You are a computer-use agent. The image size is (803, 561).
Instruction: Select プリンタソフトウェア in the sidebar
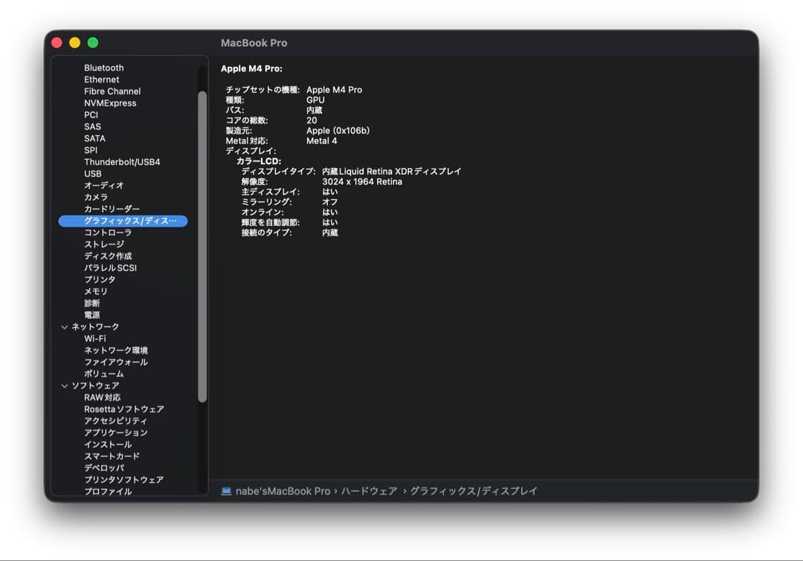point(124,479)
